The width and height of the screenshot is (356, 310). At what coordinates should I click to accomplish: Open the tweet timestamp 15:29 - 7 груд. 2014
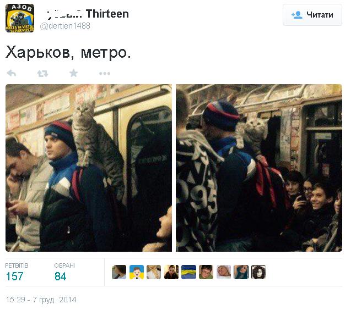(x=41, y=300)
